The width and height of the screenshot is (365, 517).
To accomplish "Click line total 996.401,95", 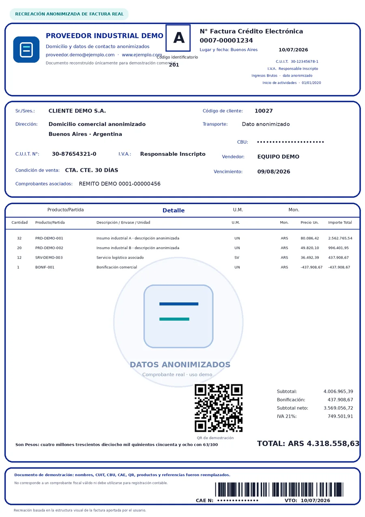I will (339, 248).
